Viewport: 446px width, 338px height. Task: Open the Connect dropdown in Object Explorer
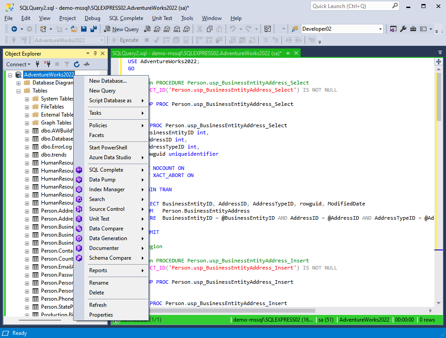tap(18, 64)
